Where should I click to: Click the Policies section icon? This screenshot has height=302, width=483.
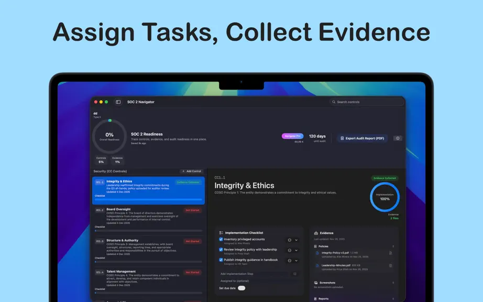click(315, 246)
